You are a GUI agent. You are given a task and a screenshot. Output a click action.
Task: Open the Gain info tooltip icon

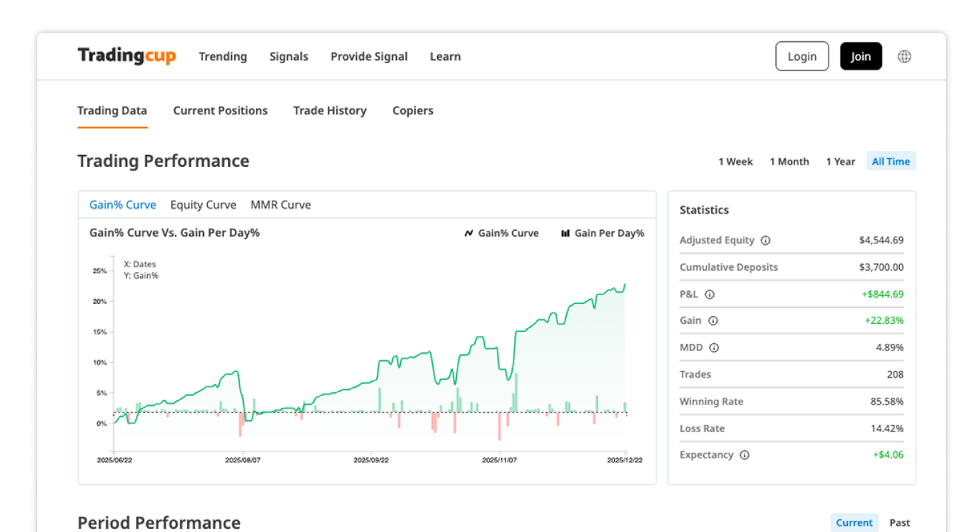[713, 321]
